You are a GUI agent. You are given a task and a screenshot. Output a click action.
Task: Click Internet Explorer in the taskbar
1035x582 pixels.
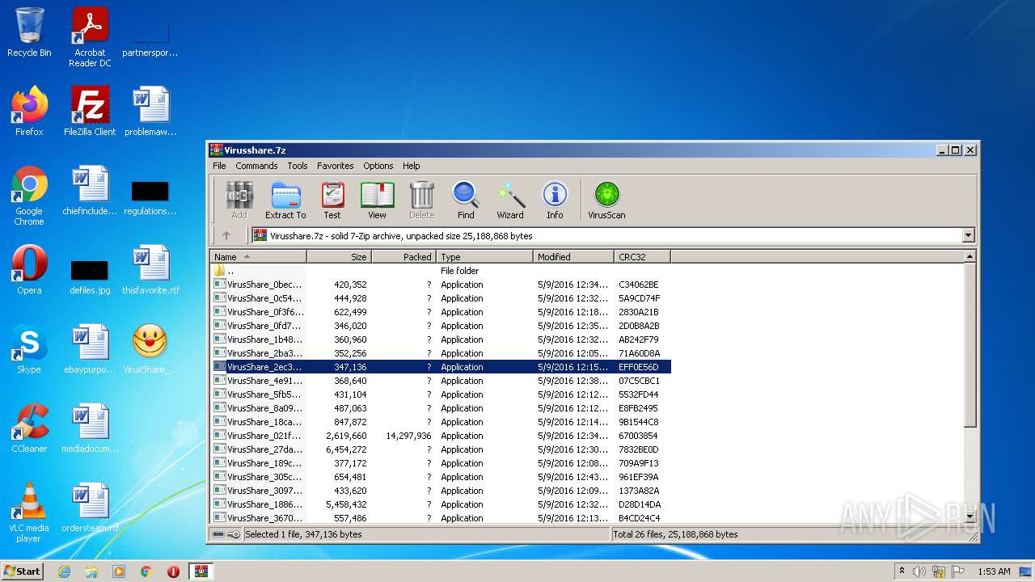tap(64, 571)
